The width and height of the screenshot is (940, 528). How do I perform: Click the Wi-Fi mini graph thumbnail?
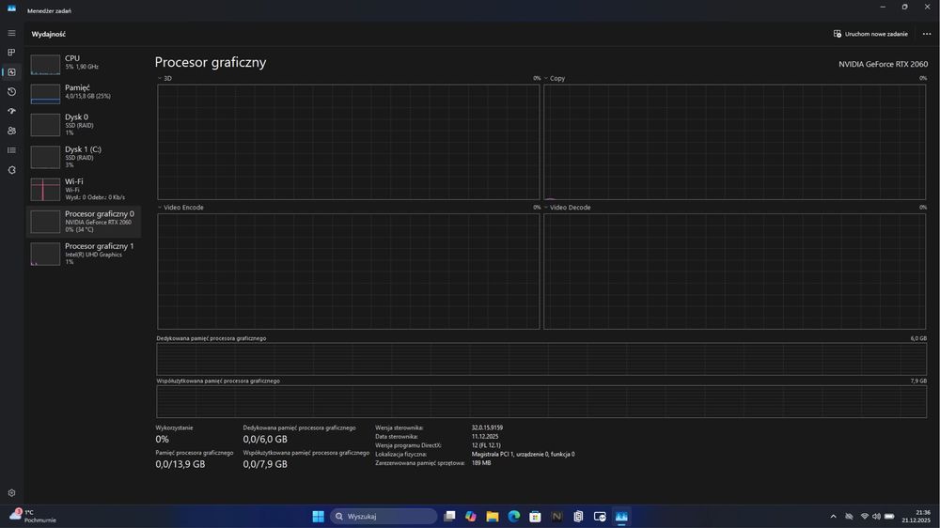coord(45,190)
